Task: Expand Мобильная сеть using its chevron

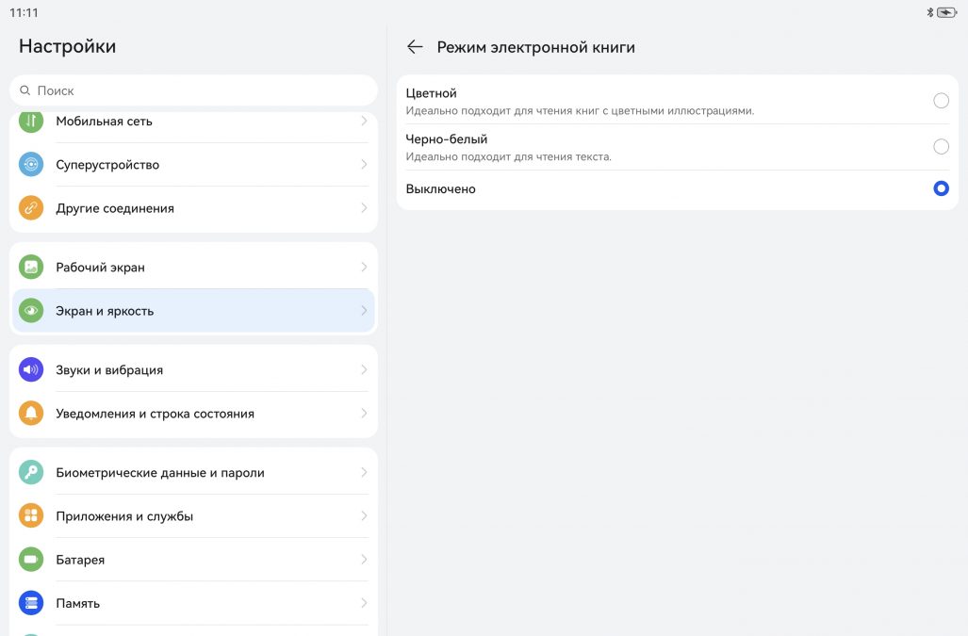Action: pos(364,122)
